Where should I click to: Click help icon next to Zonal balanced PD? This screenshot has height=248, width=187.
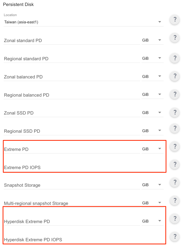175,76
